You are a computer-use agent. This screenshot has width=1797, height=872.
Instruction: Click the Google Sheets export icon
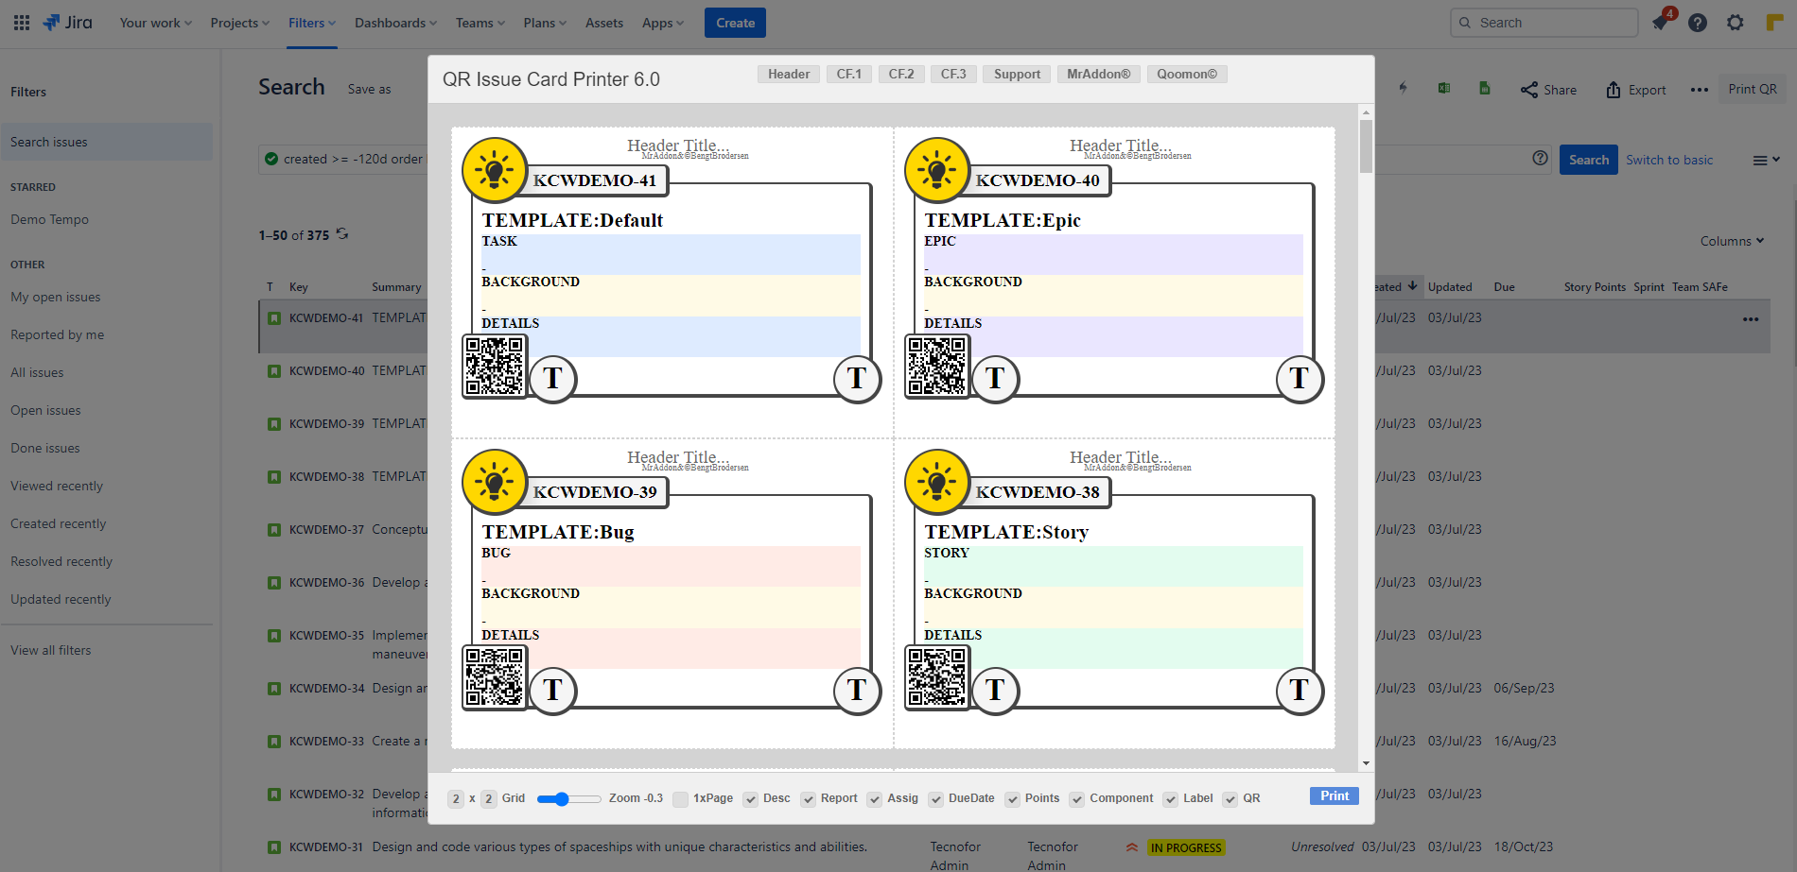(x=1484, y=89)
